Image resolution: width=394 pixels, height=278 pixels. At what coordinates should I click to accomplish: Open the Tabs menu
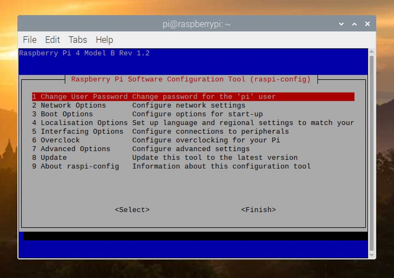(78, 40)
